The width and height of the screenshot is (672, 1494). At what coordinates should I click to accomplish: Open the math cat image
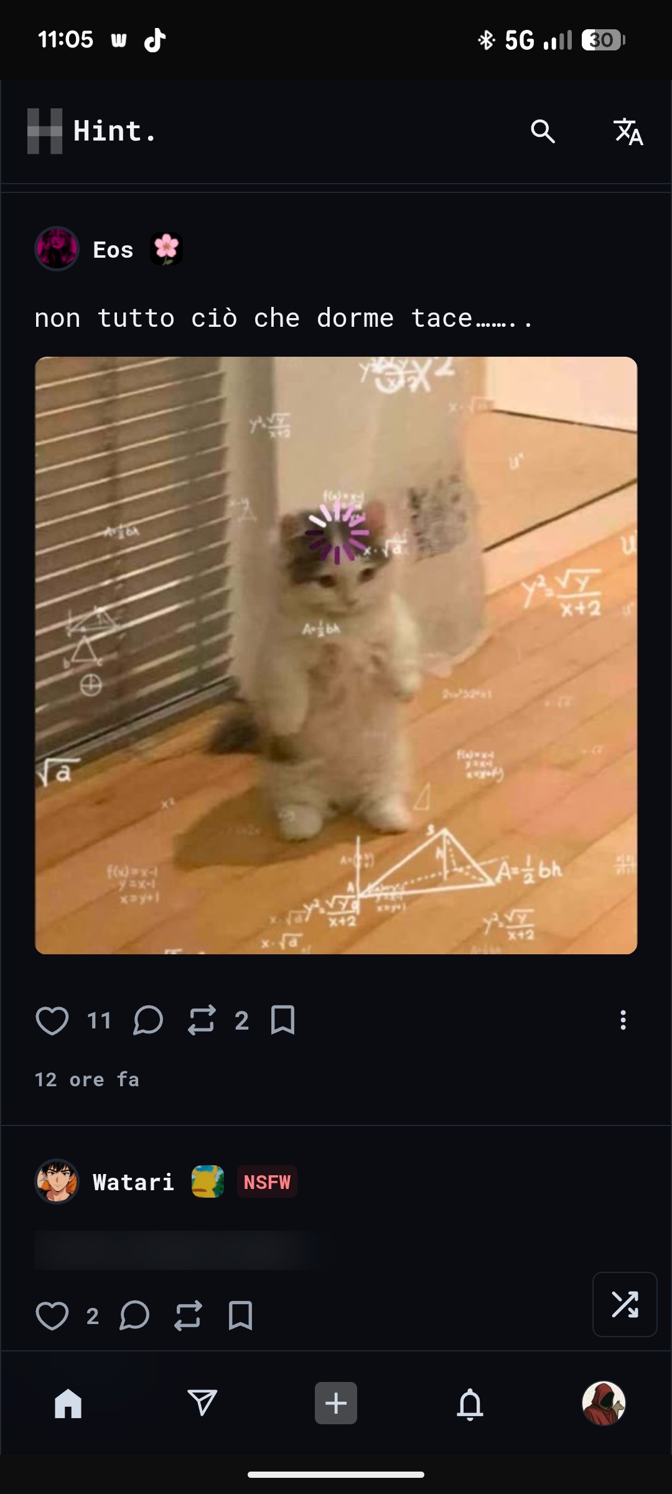click(336, 655)
